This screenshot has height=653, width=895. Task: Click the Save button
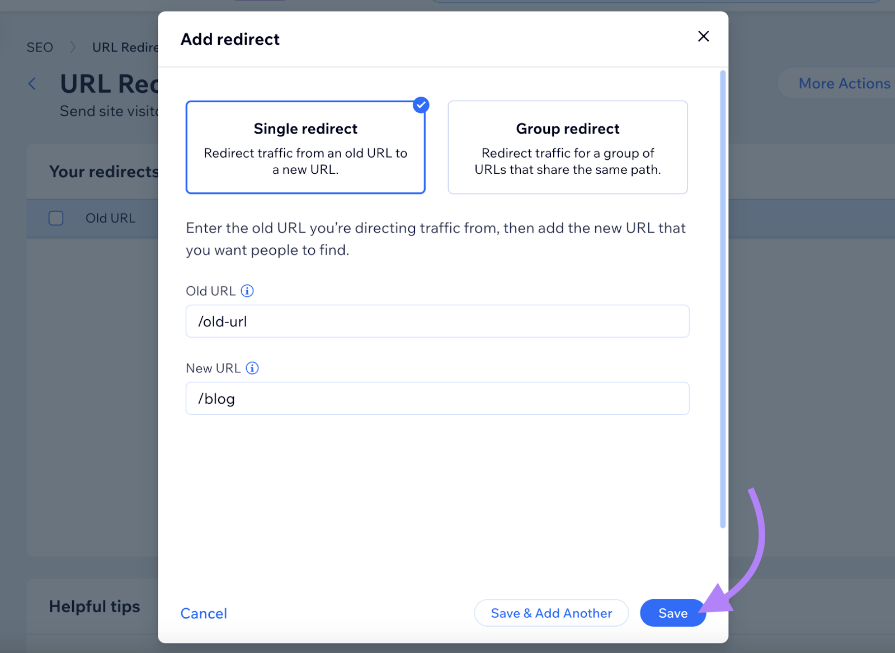click(672, 613)
